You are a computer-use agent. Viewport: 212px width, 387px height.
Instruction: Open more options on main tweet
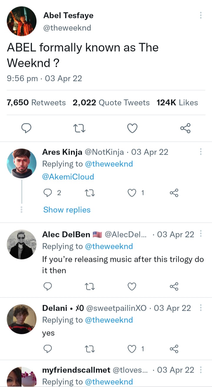click(201, 15)
